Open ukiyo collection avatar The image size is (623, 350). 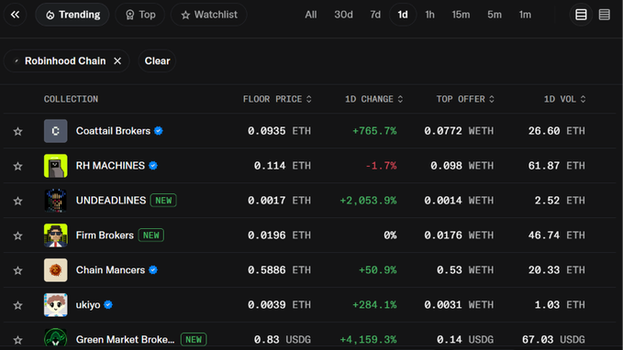point(56,305)
